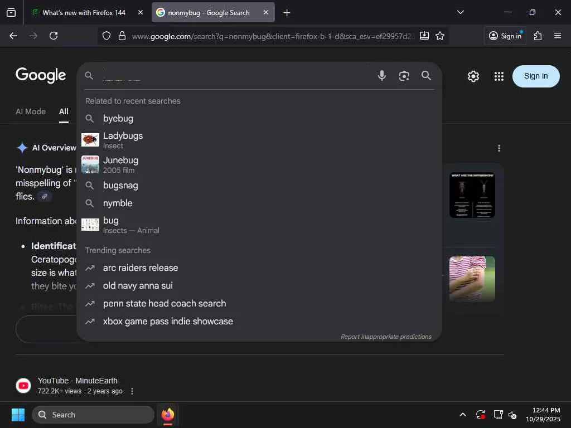Image resolution: width=571 pixels, height=428 pixels.
Task: Click the Firefox address bar URL
Action: pos(273,36)
